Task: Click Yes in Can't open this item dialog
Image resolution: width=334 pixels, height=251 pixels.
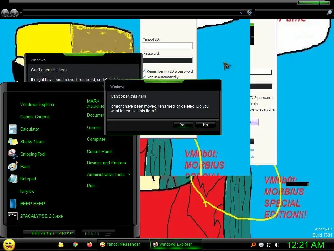Action: pyautogui.click(x=183, y=125)
